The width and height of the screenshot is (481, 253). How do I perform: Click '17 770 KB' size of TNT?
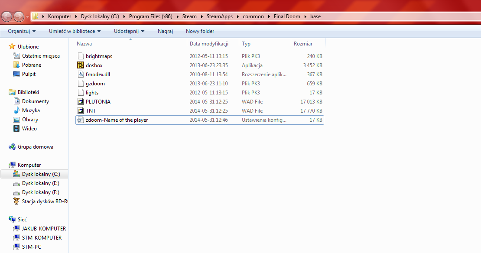coord(312,111)
